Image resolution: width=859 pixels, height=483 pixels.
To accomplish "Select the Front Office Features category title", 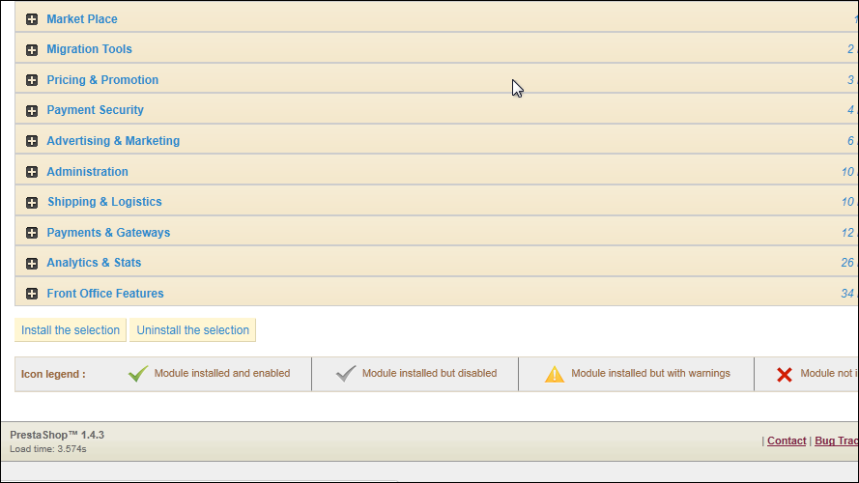I will pos(105,294).
